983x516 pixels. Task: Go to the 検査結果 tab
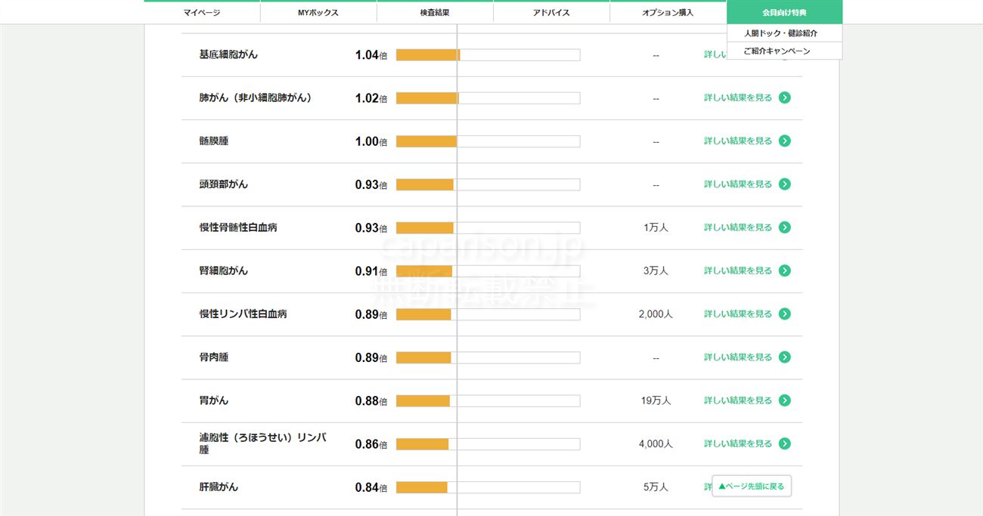[435, 12]
